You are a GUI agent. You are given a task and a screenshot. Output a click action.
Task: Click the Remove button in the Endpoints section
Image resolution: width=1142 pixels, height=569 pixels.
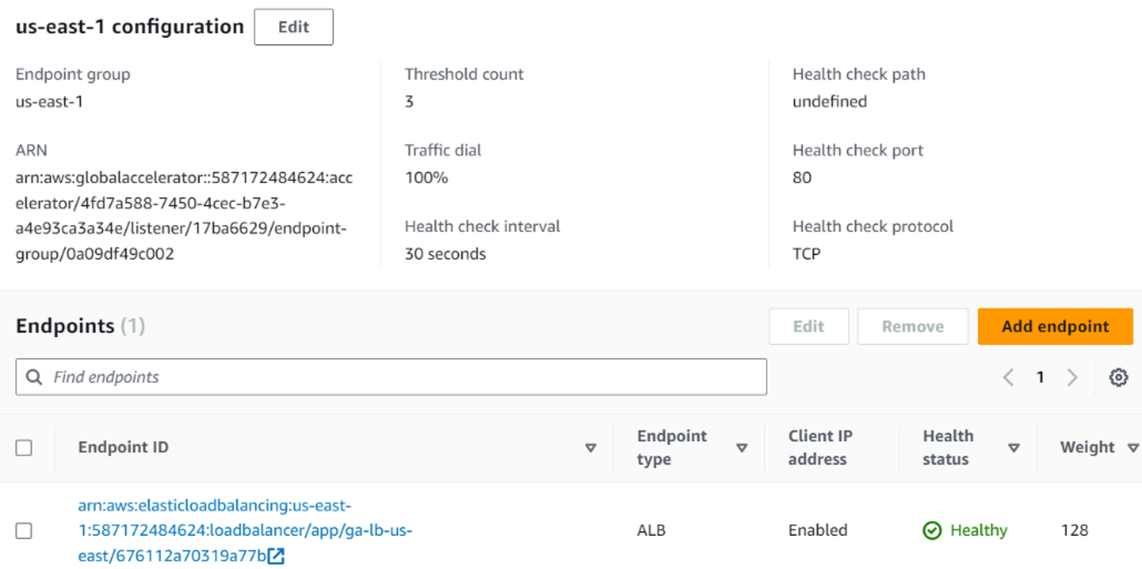click(x=913, y=327)
